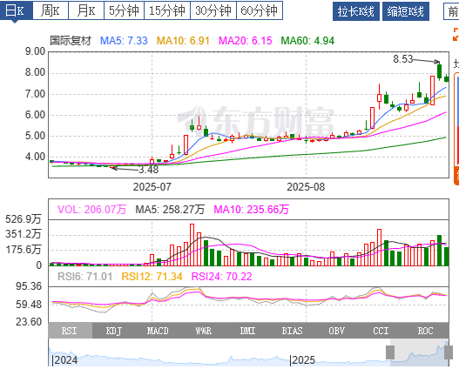Image resolution: width=459 pixels, height=369 pixels.
Task: Click the RSI12: 71.34 label
Action: (152, 276)
